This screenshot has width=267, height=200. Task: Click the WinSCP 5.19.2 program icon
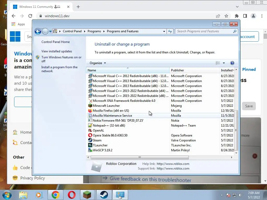tap(90, 150)
